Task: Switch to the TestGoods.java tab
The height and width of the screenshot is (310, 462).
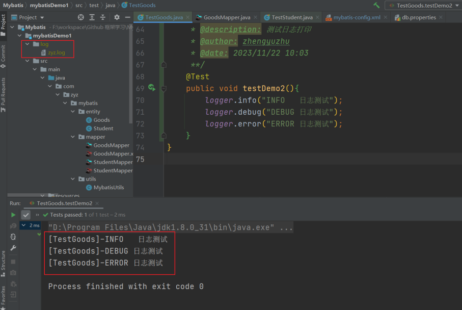Action: coord(164,17)
